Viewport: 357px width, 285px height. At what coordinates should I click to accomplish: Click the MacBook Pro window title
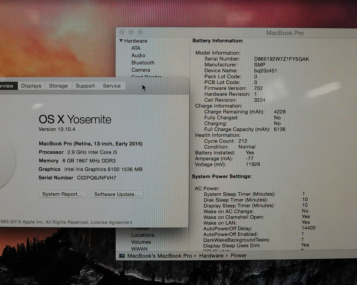[x=285, y=33]
